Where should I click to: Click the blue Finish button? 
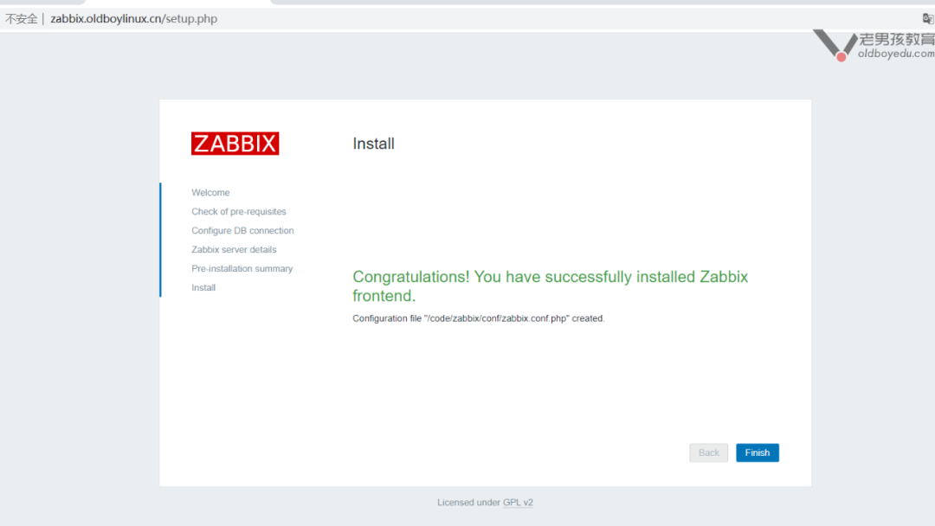coord(758,452)
